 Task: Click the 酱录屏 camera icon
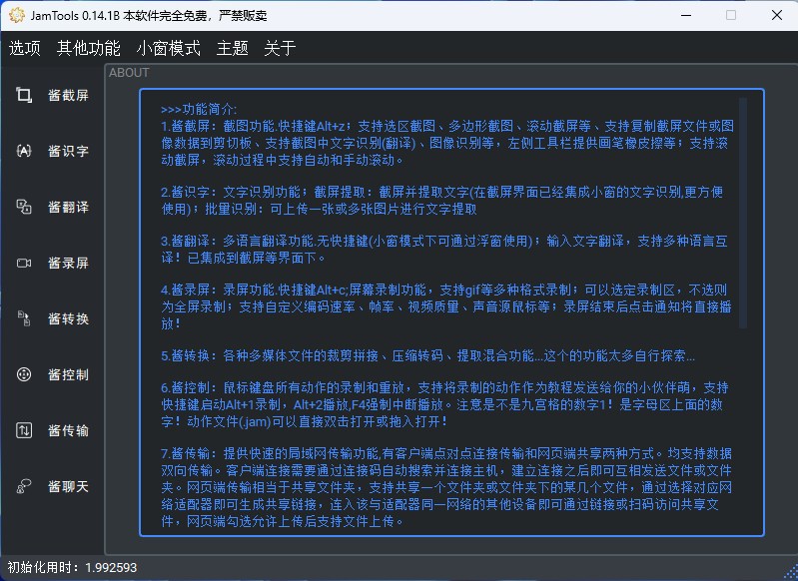pyautogui.click(x=24, y=263)
